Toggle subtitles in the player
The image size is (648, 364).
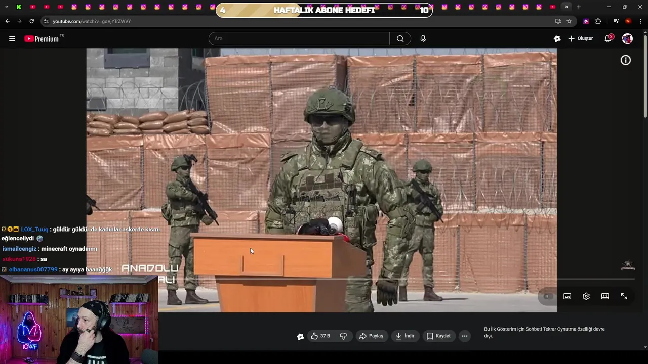tap(567, 297)
